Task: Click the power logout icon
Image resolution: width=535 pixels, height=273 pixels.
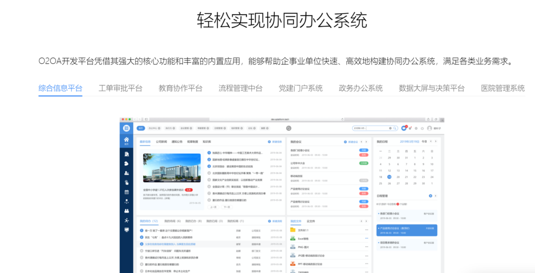Action: tap(422, 129)
